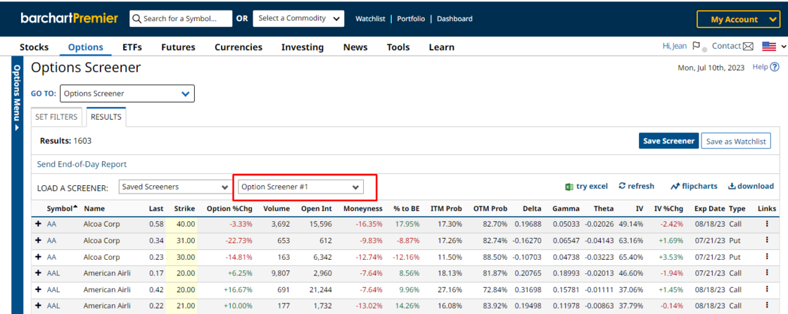This screenshot has width=788, height=314.
Task: Switch to the RESULTS tab
Action: (106, 118)
